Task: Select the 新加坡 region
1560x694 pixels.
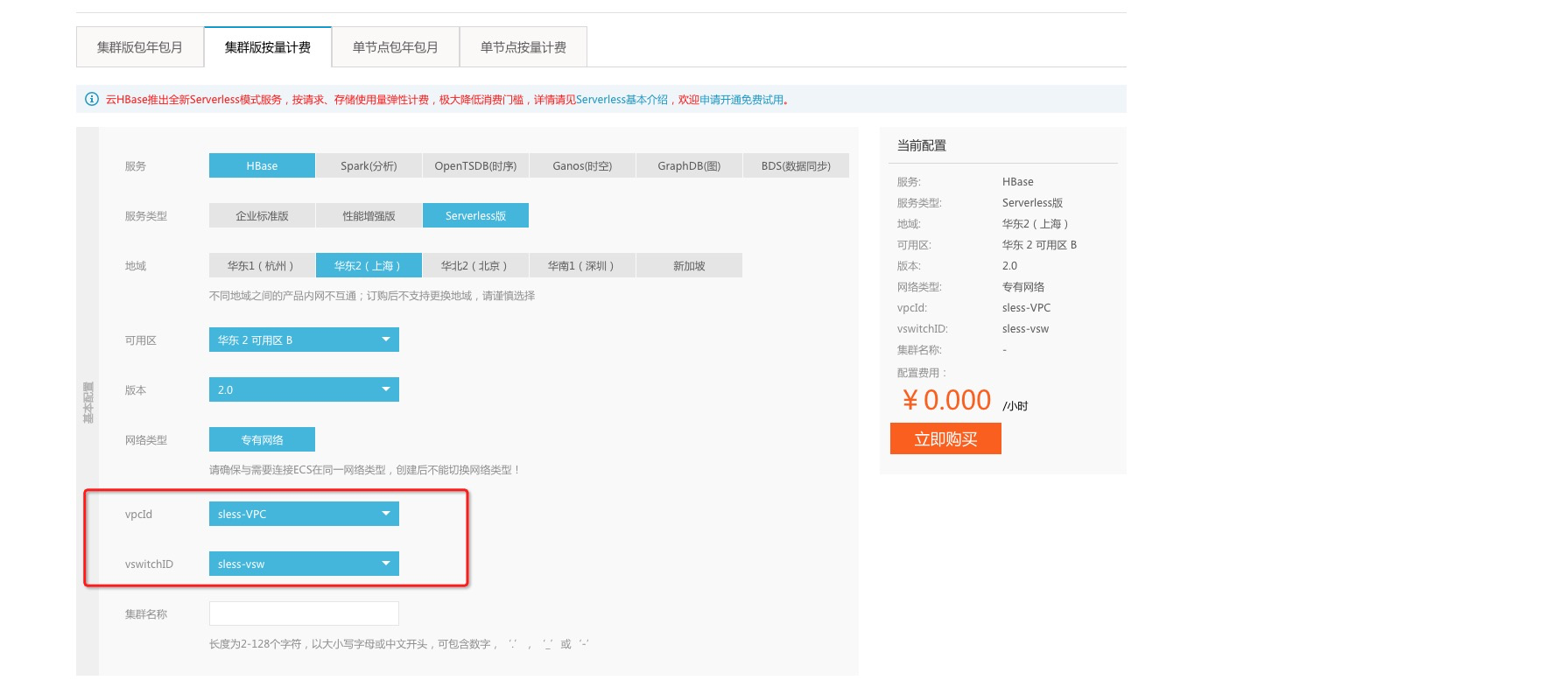Action: [x=689, y=265]
